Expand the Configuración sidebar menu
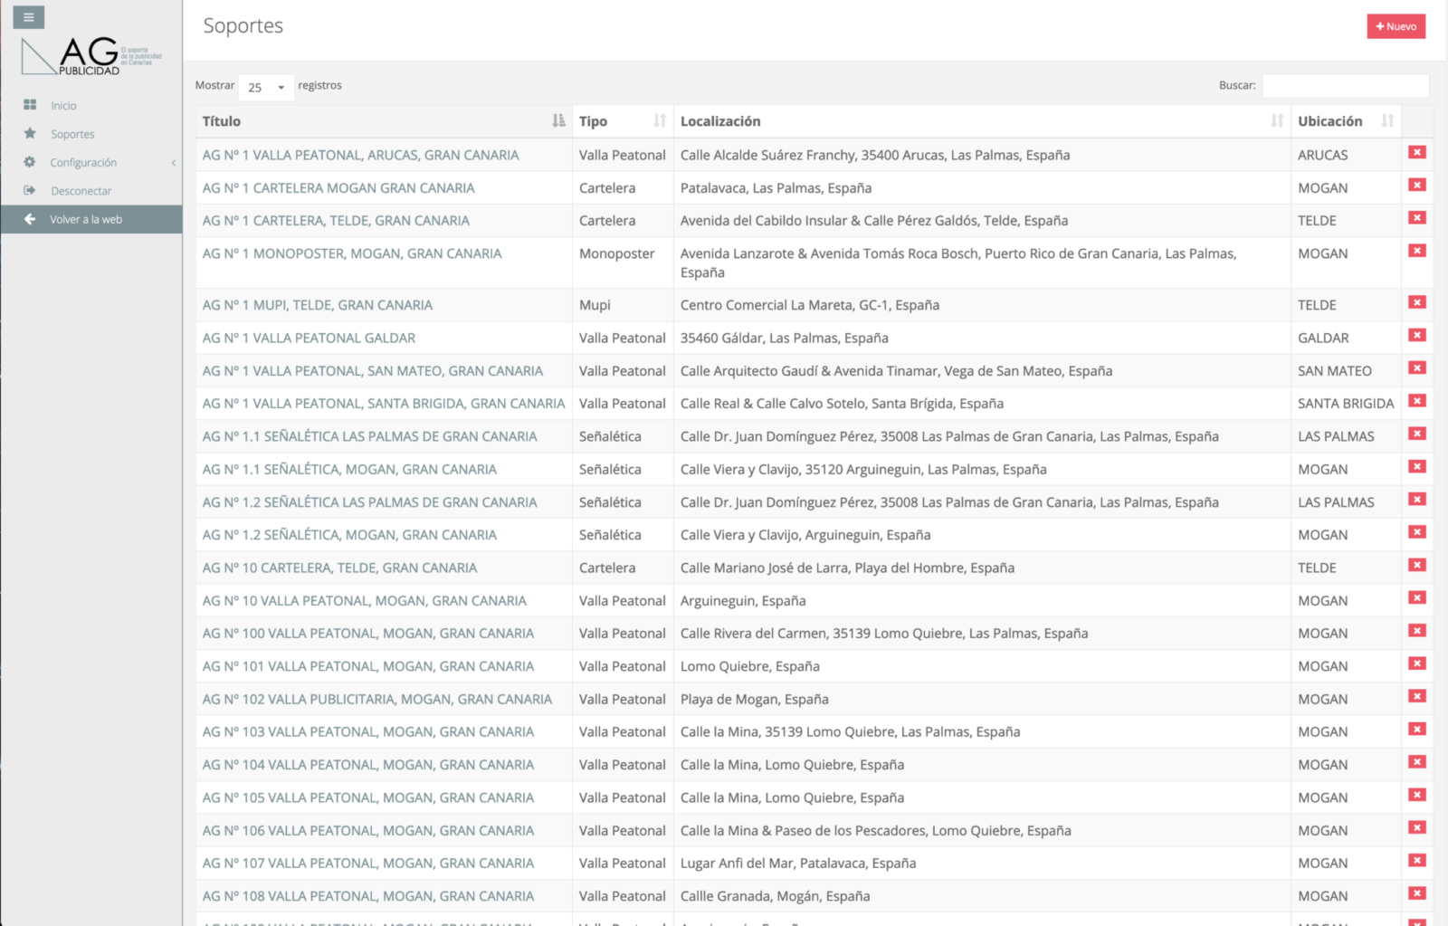Viewport: 1448px width, 926px height. [x=83, y=163]
